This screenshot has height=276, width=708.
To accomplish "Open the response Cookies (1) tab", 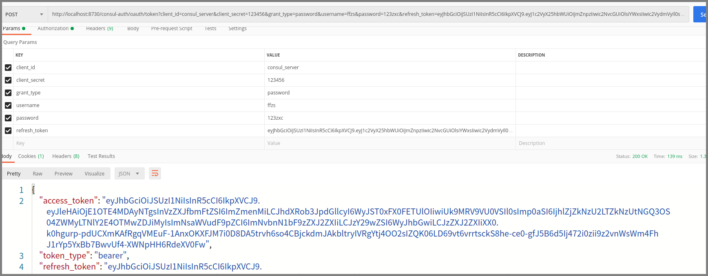I will click(x=31, y=156).
